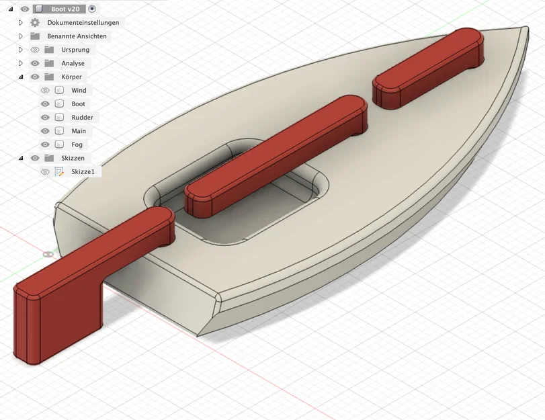The image size is (545, 420).
Task: Select the Wind body label
Action: click(x=79, y=91)
